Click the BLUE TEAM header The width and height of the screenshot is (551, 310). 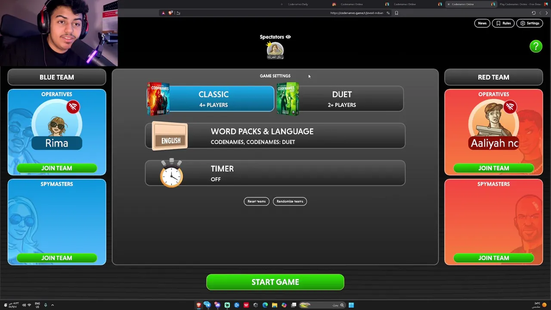[x=57, y=77]
